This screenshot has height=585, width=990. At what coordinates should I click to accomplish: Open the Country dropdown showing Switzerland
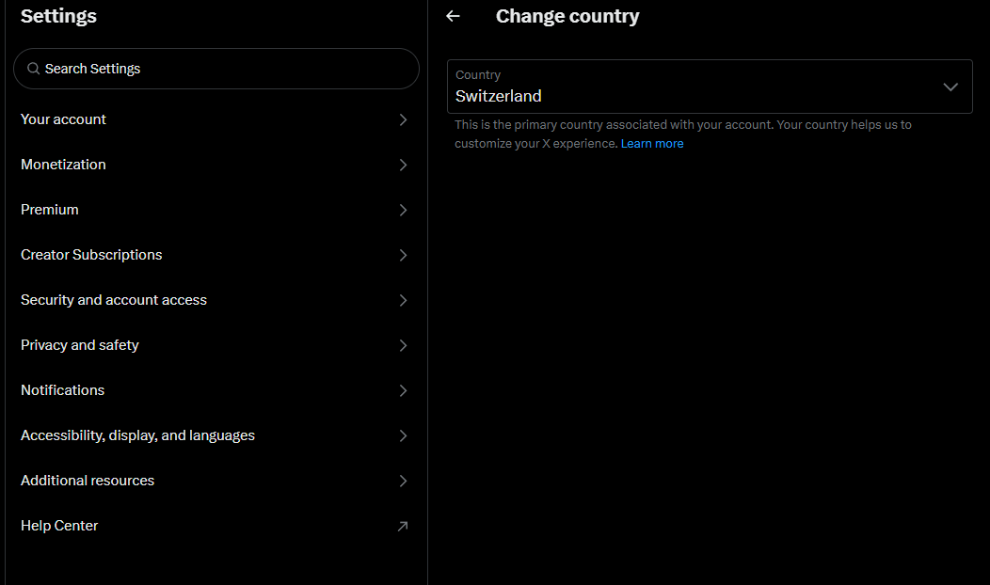[710, 87]
